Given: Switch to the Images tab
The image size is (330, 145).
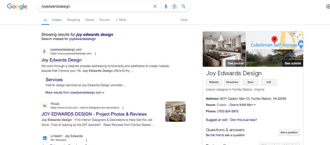Looking at the screenshot, I should point(57,20).
